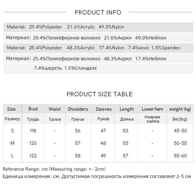Click the weight (kg) column header
The height and width of the screenshot is (186, 196).
point(180,109)
